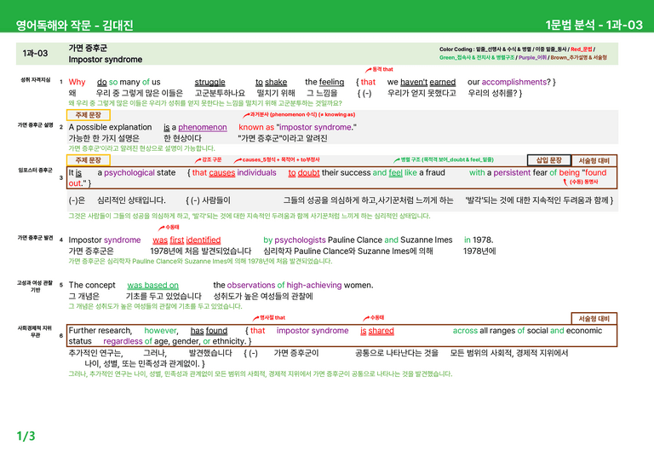Click the red underlined word 'causes'

coord(222,173)
